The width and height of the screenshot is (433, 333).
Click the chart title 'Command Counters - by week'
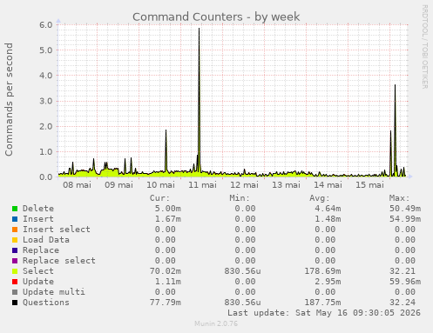tap(216, 17)
